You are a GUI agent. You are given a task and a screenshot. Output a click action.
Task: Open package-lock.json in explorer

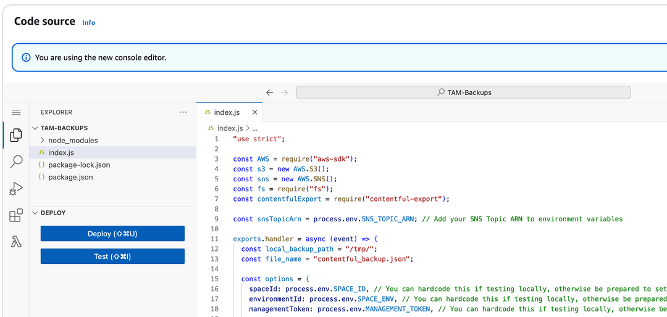pyautogui.click(x=79, y=165)
